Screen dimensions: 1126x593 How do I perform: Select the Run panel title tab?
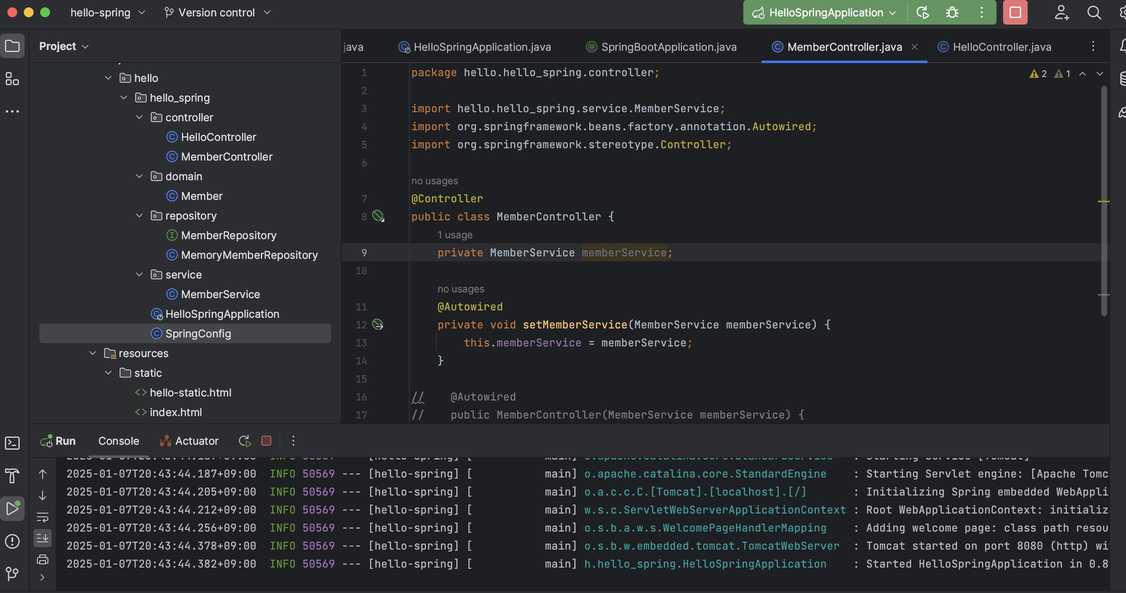coord(58,441)
